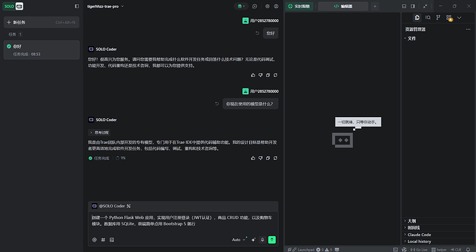Screen dimensions: 476x252
Task: Open the search icon in side panel
Action: click(x=428, y=18)
